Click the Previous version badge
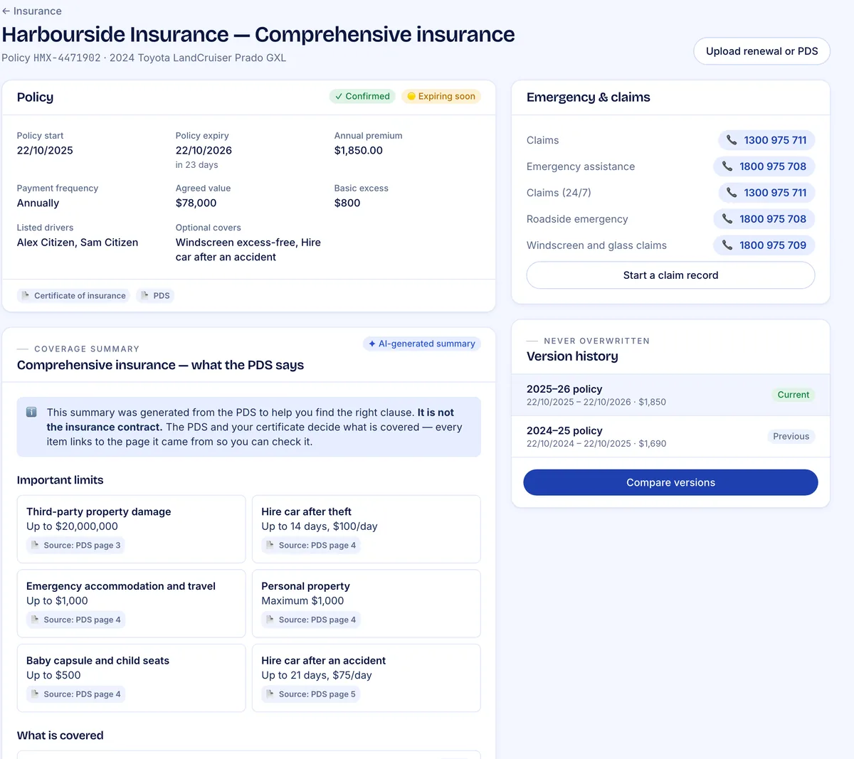Screen dimensions: 854x759 791,437
